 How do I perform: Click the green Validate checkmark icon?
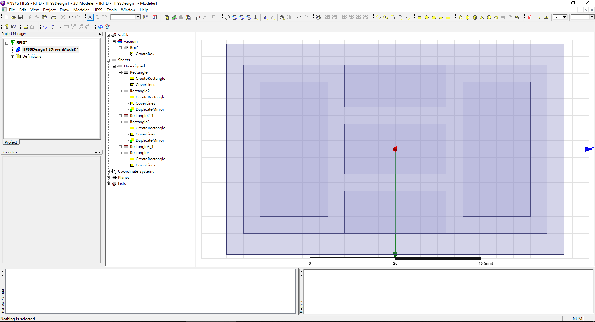click(x=174, y=18)
